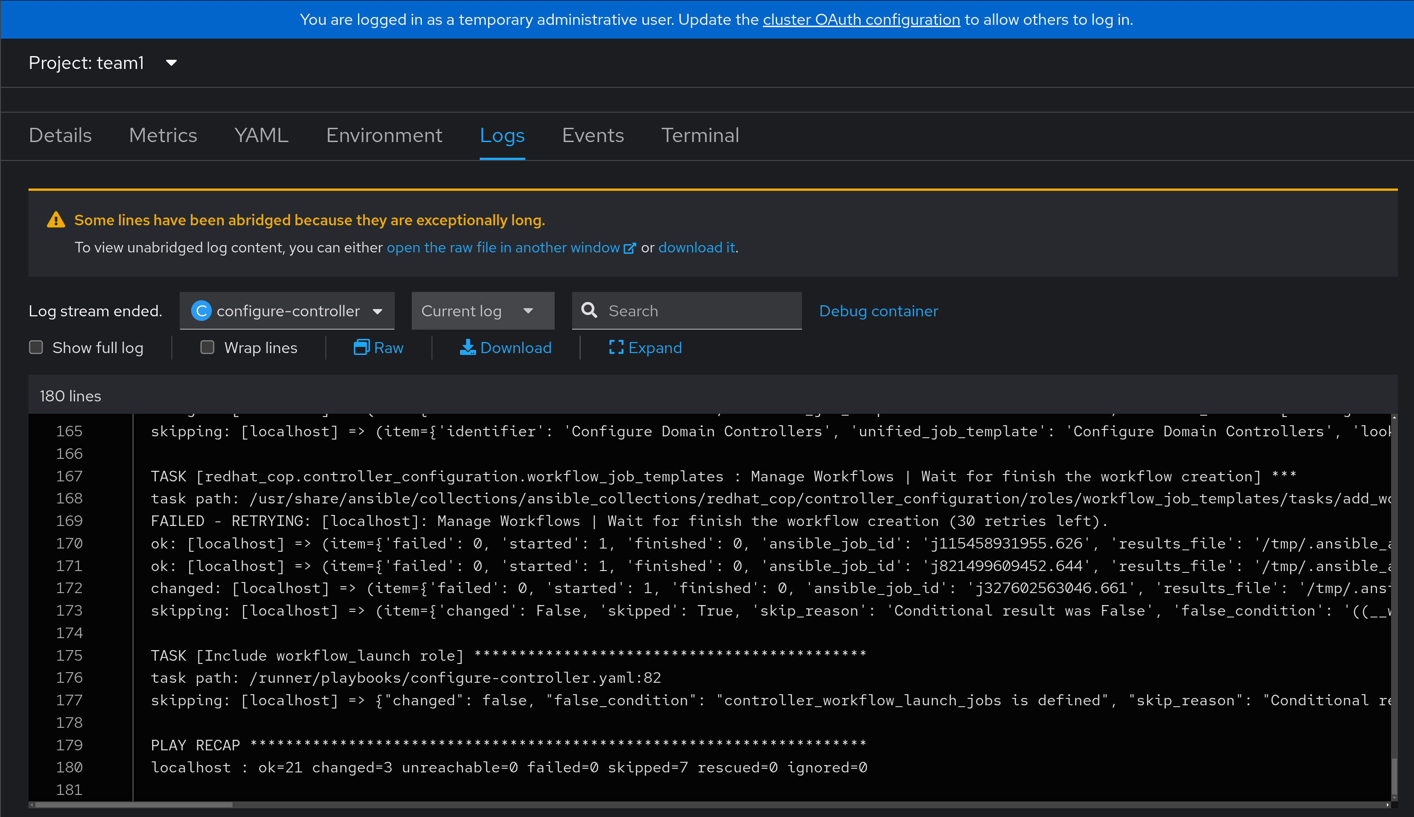The width and height of the screenshot is (1414, 817).
Task: Click the localhost ok=21 changed=3 recap line
Action: [509, 767]
